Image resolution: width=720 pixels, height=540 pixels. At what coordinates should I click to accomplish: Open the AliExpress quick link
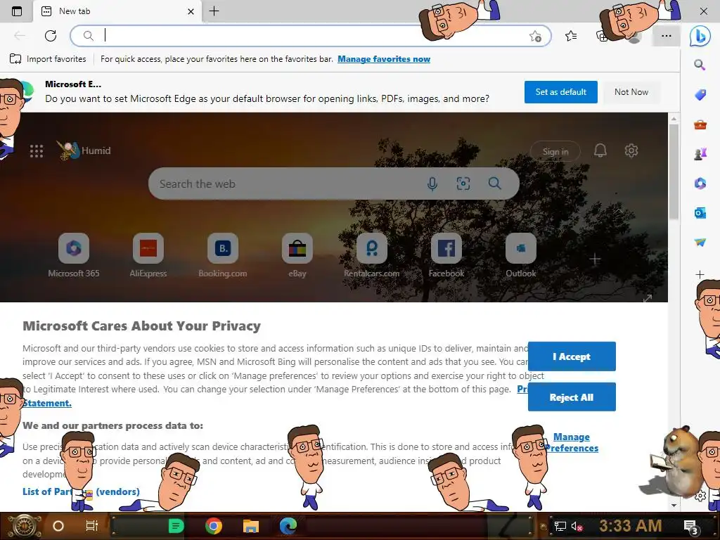(148, 256)
